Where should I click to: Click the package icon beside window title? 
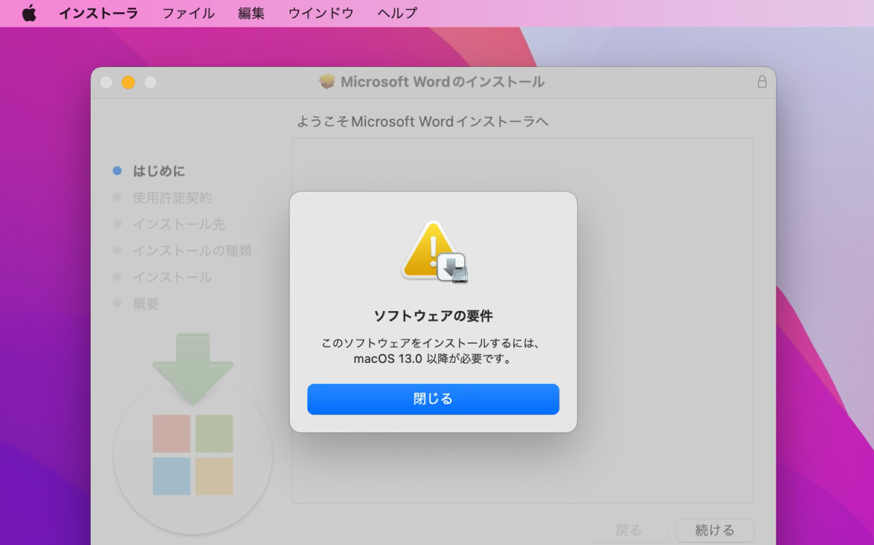pos(328,82)
